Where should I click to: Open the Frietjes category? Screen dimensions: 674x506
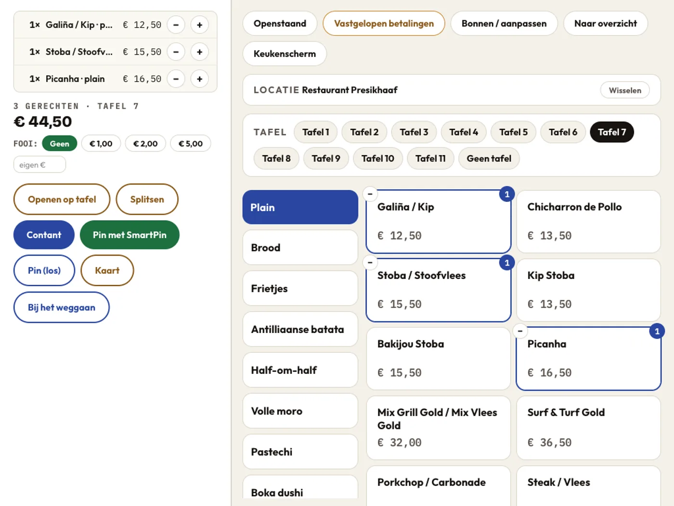pyautogui.click(x=300, y=288)
